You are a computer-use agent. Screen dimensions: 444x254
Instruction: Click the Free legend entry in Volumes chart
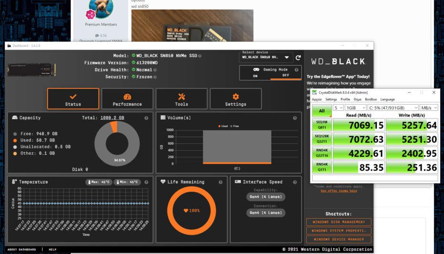coord(234,127)
